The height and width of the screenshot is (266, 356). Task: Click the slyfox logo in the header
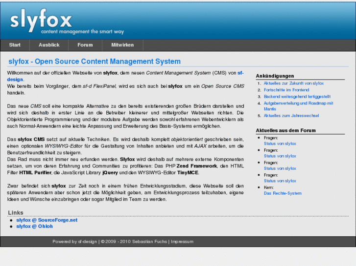click(41, 20)
